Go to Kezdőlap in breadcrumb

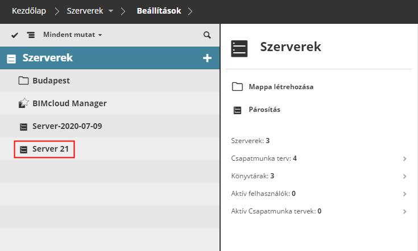click(28, 11)
